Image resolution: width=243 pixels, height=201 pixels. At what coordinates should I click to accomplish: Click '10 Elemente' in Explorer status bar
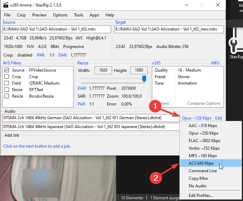click(x=132, y=198)
